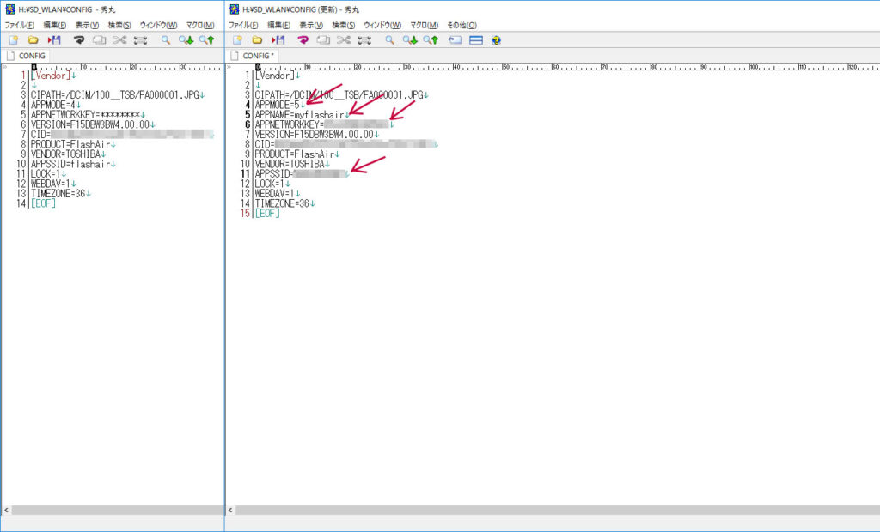880x532 pixels.
Task: Click '[Vendor]' in the left window
Action: pyautogui.click(x=51, y=76)
